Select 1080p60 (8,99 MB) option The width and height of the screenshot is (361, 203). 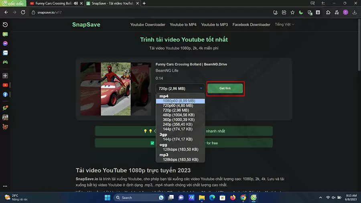180,101
